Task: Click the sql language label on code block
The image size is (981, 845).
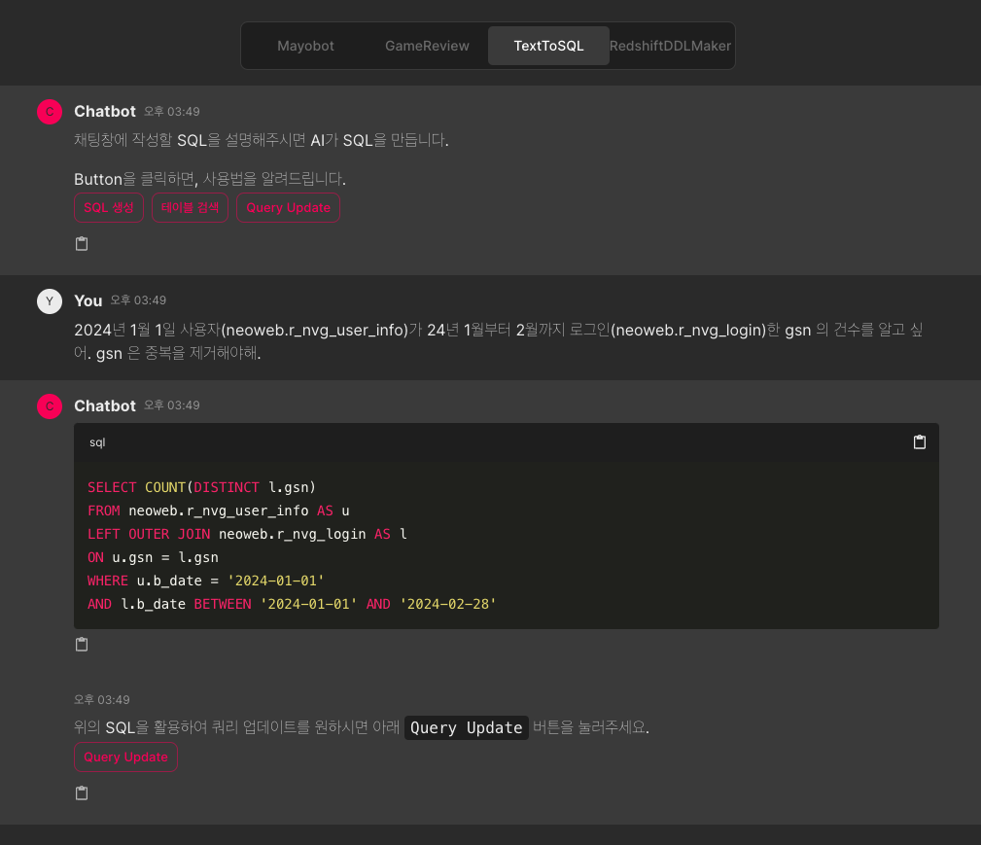Action: 97,442
